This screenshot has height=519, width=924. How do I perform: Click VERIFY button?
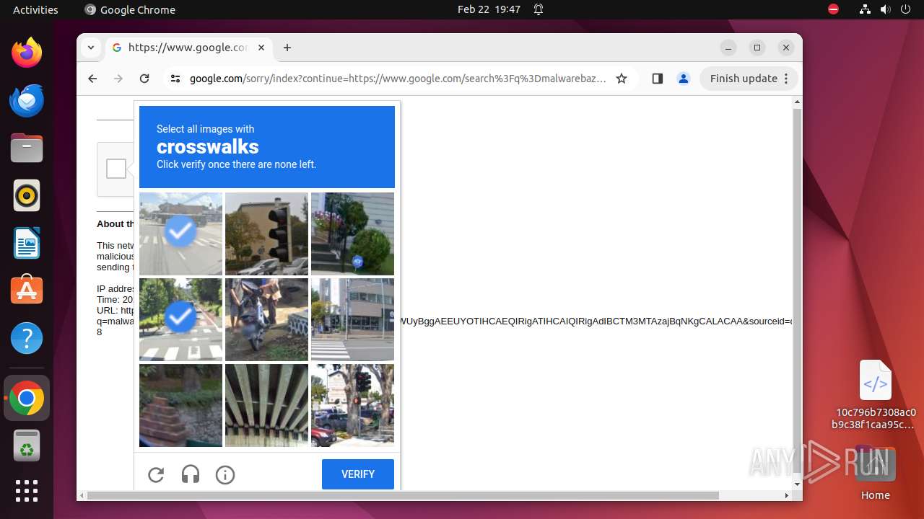(358, 474)
